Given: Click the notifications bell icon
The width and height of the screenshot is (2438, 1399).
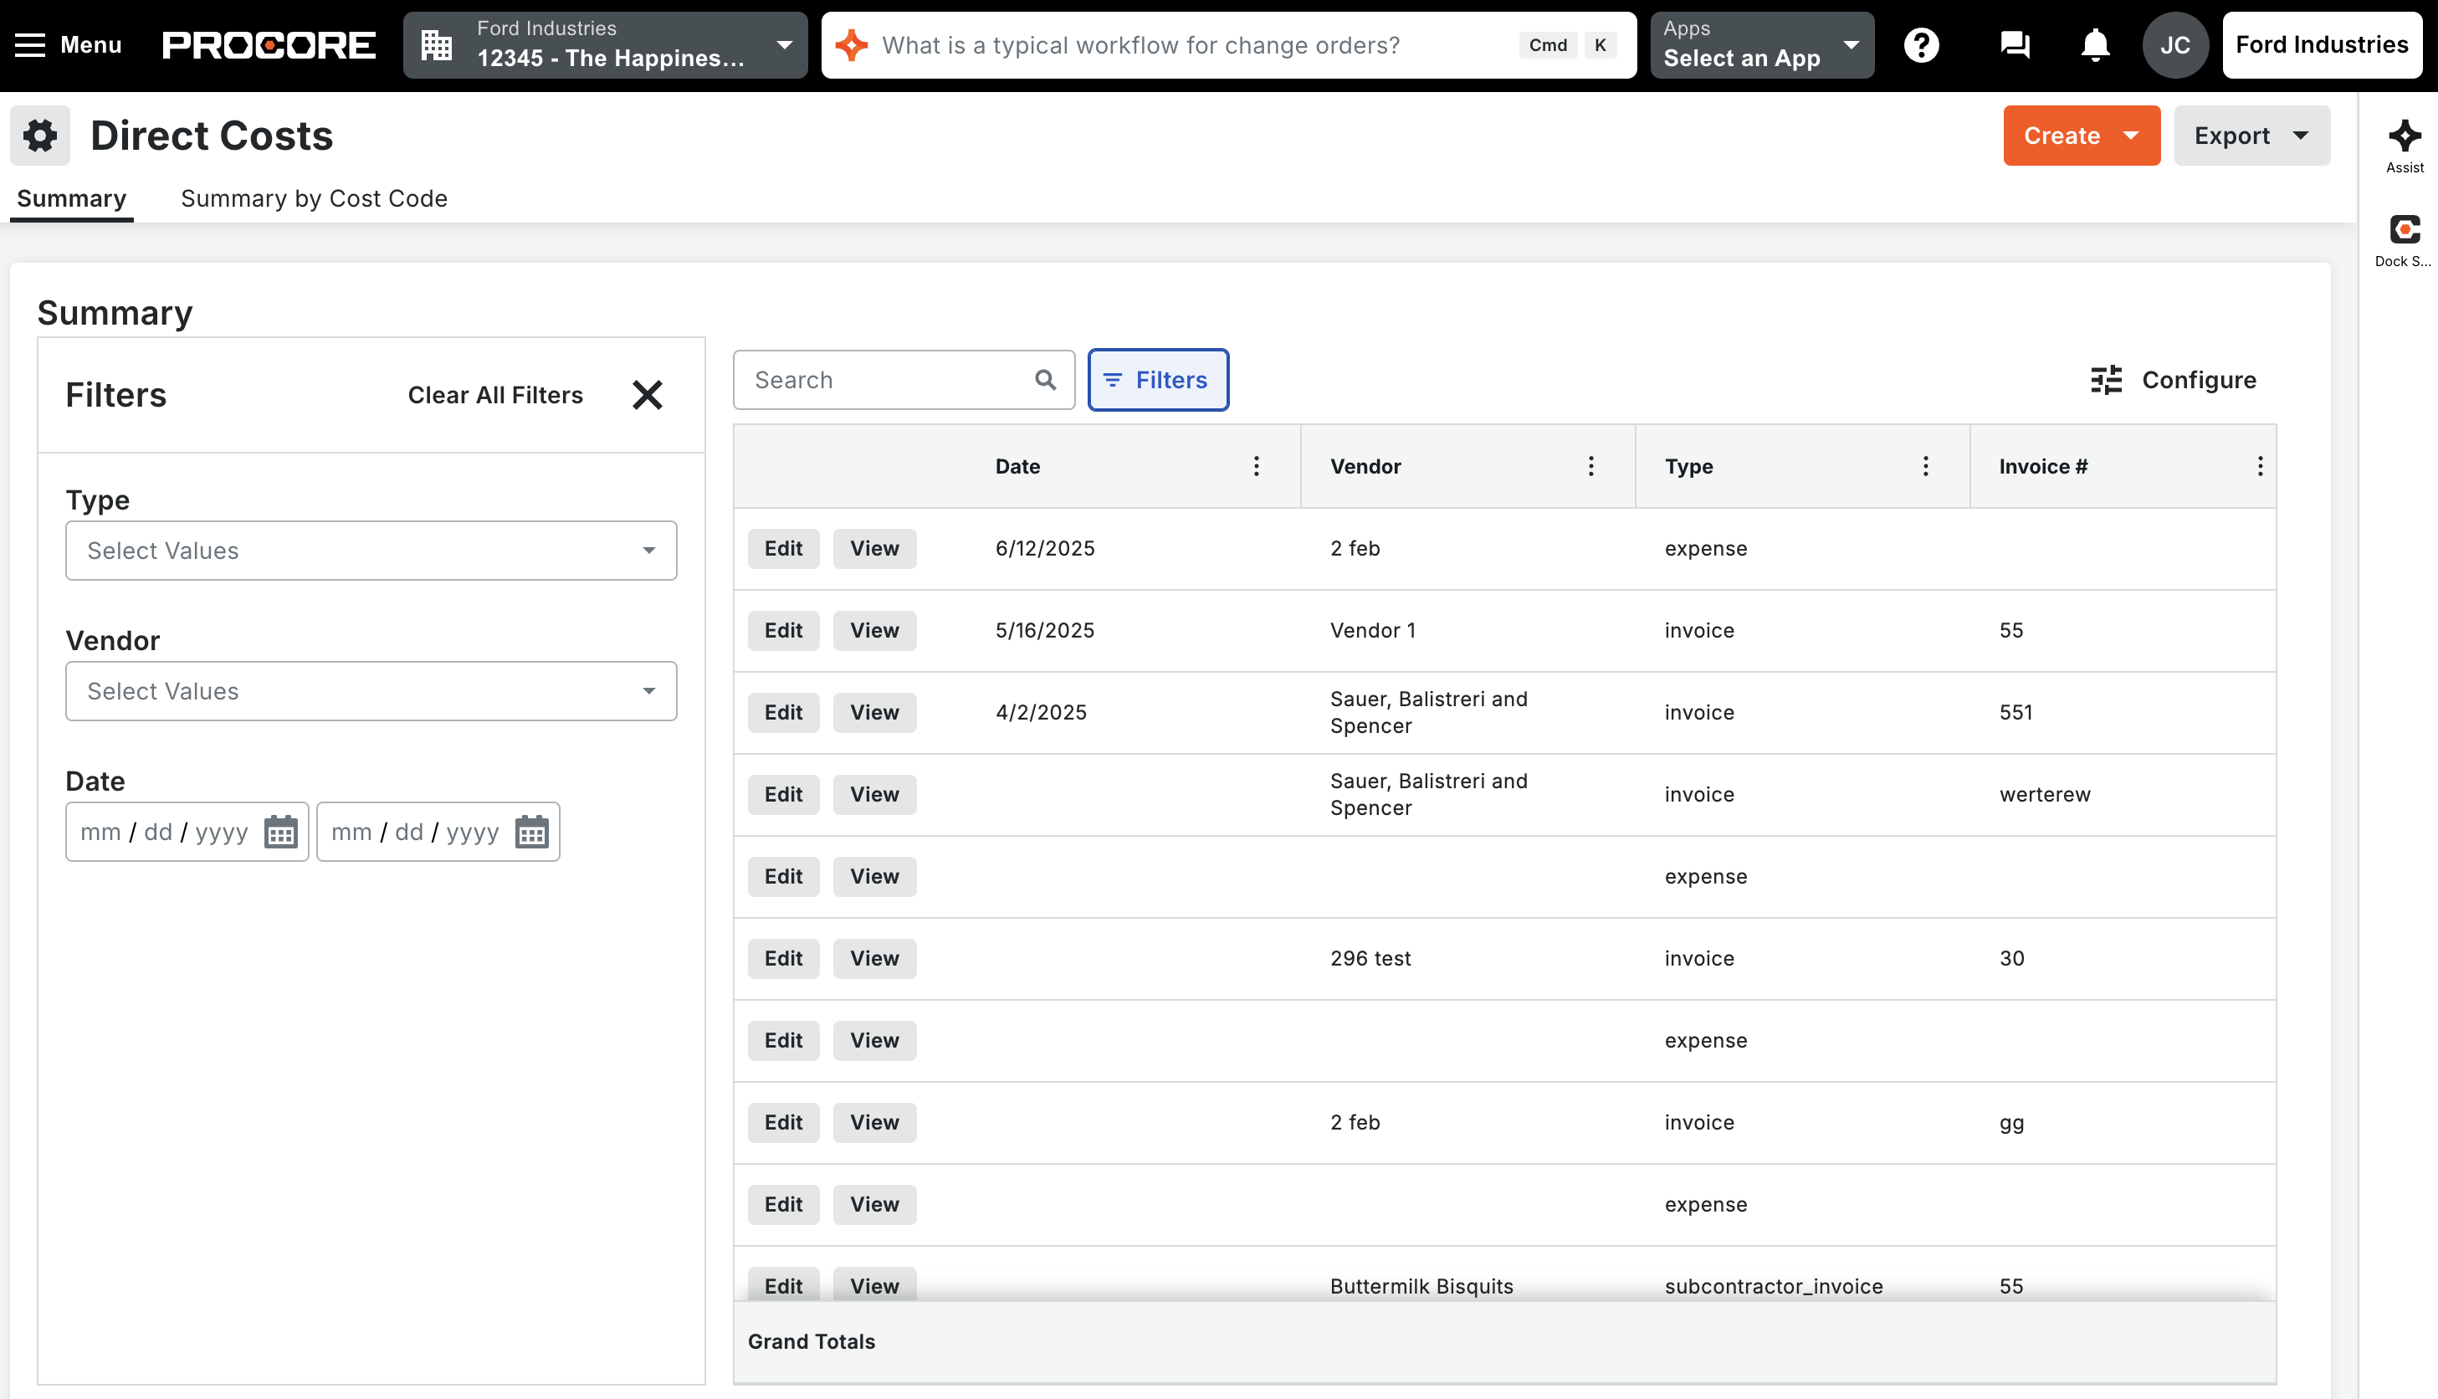Looking at the screenshot, I should [x=2095, y=45].
